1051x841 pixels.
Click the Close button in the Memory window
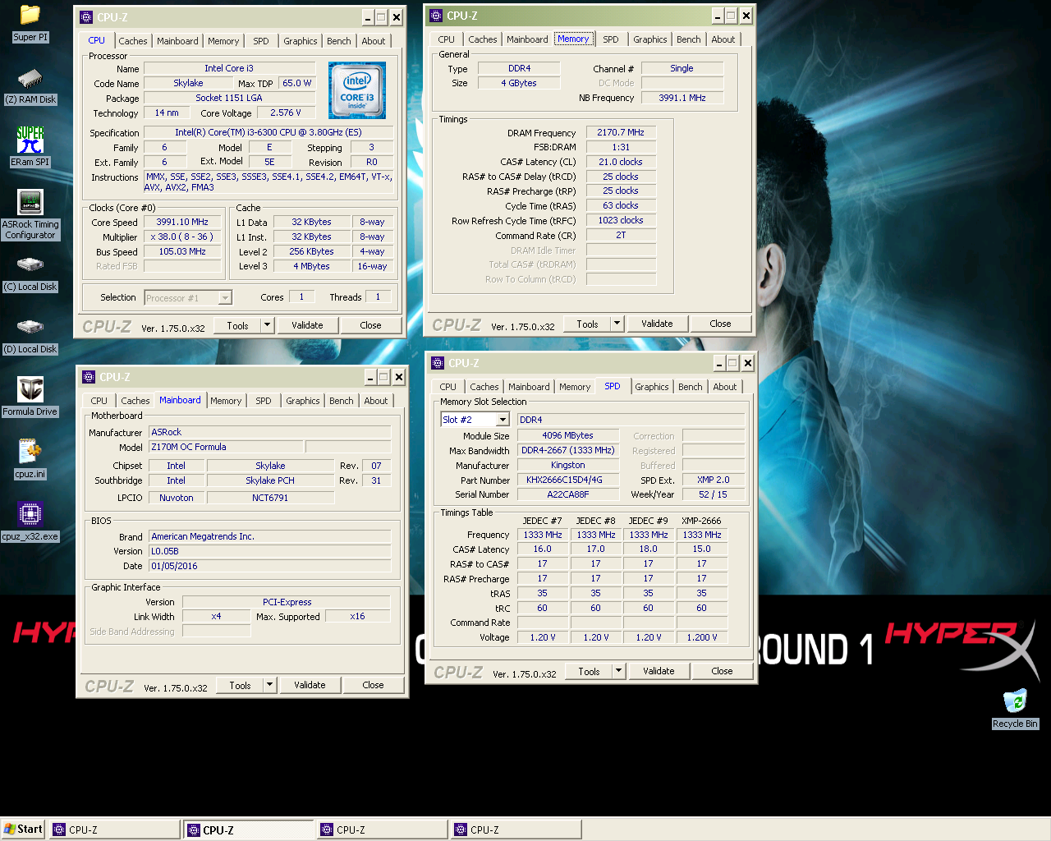tap(720, 324)
